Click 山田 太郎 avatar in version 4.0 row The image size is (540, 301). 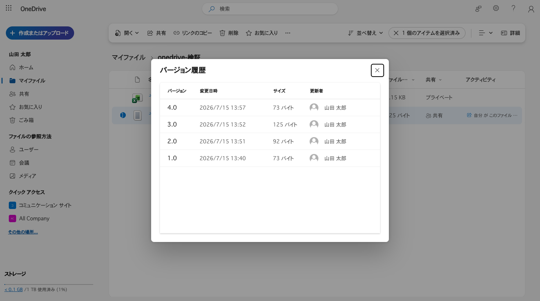[x=314, y=107]
